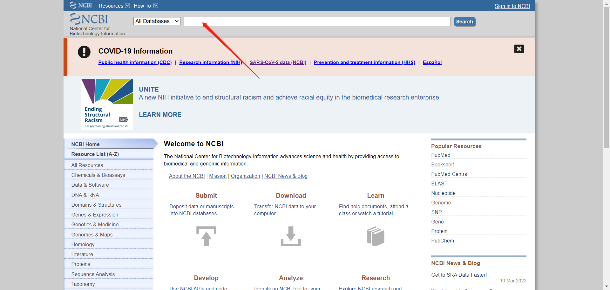Open Nucleotide in Popular Resources
This screenshot has width=610, height=290.
tap(443, 193)
